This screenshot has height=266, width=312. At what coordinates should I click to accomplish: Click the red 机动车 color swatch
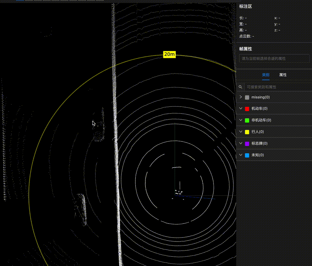point(247,109)
